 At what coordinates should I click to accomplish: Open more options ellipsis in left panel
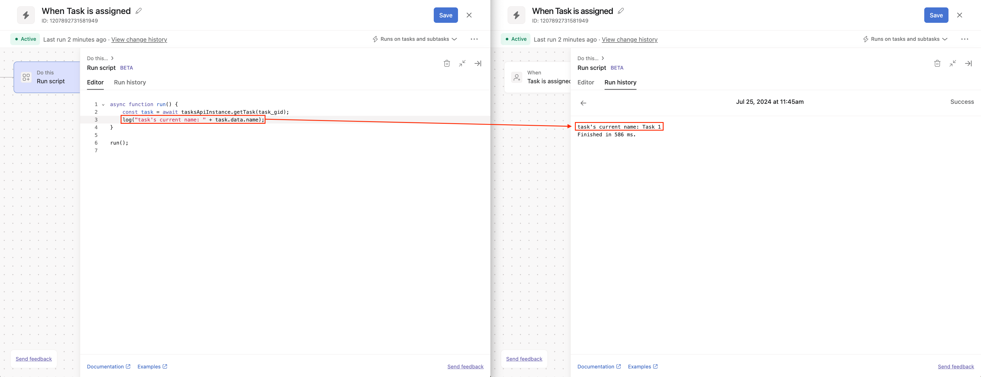coord(474,39)
